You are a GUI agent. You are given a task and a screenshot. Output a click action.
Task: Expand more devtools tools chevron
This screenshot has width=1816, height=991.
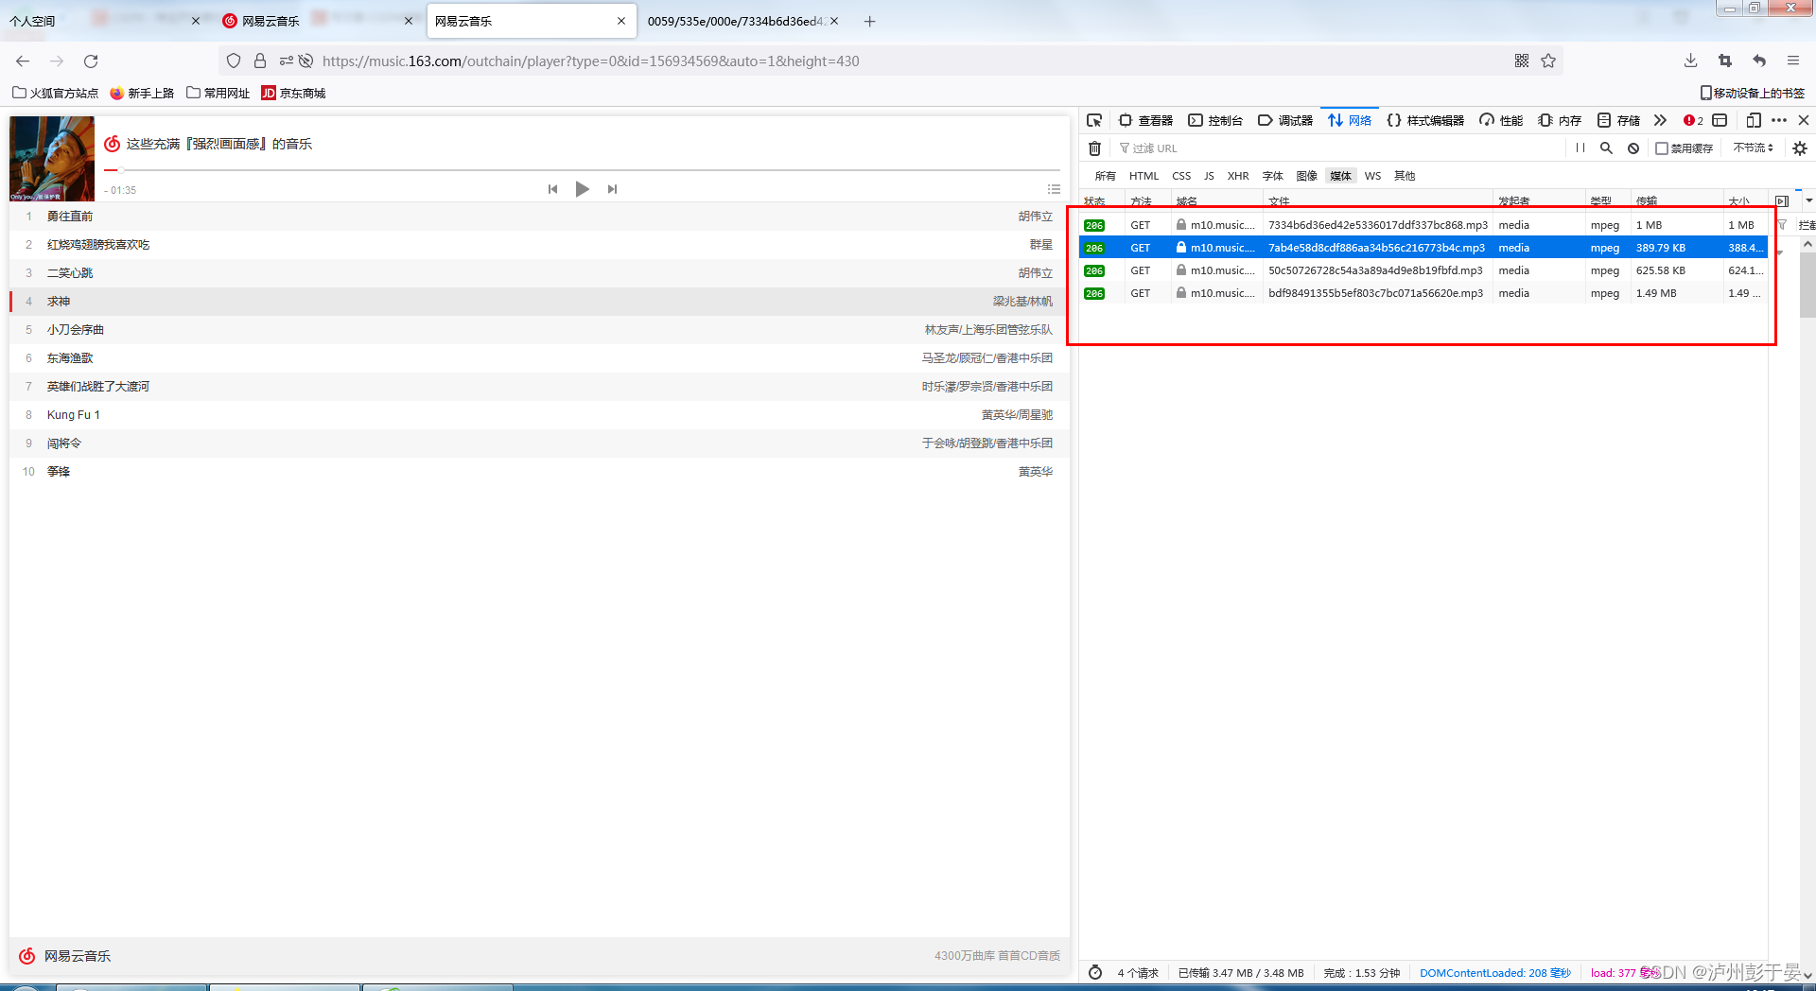click(x=1660, y=120)
